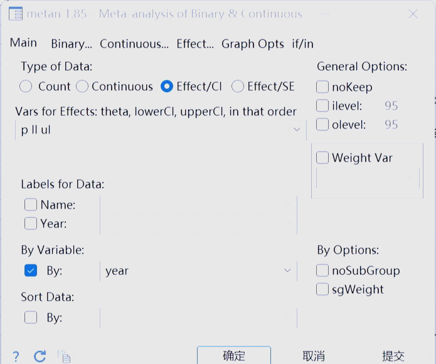Enable the noKeep checkbox
Screen dimensions: 436x364
pyautogui.click(x=322, y=87)
